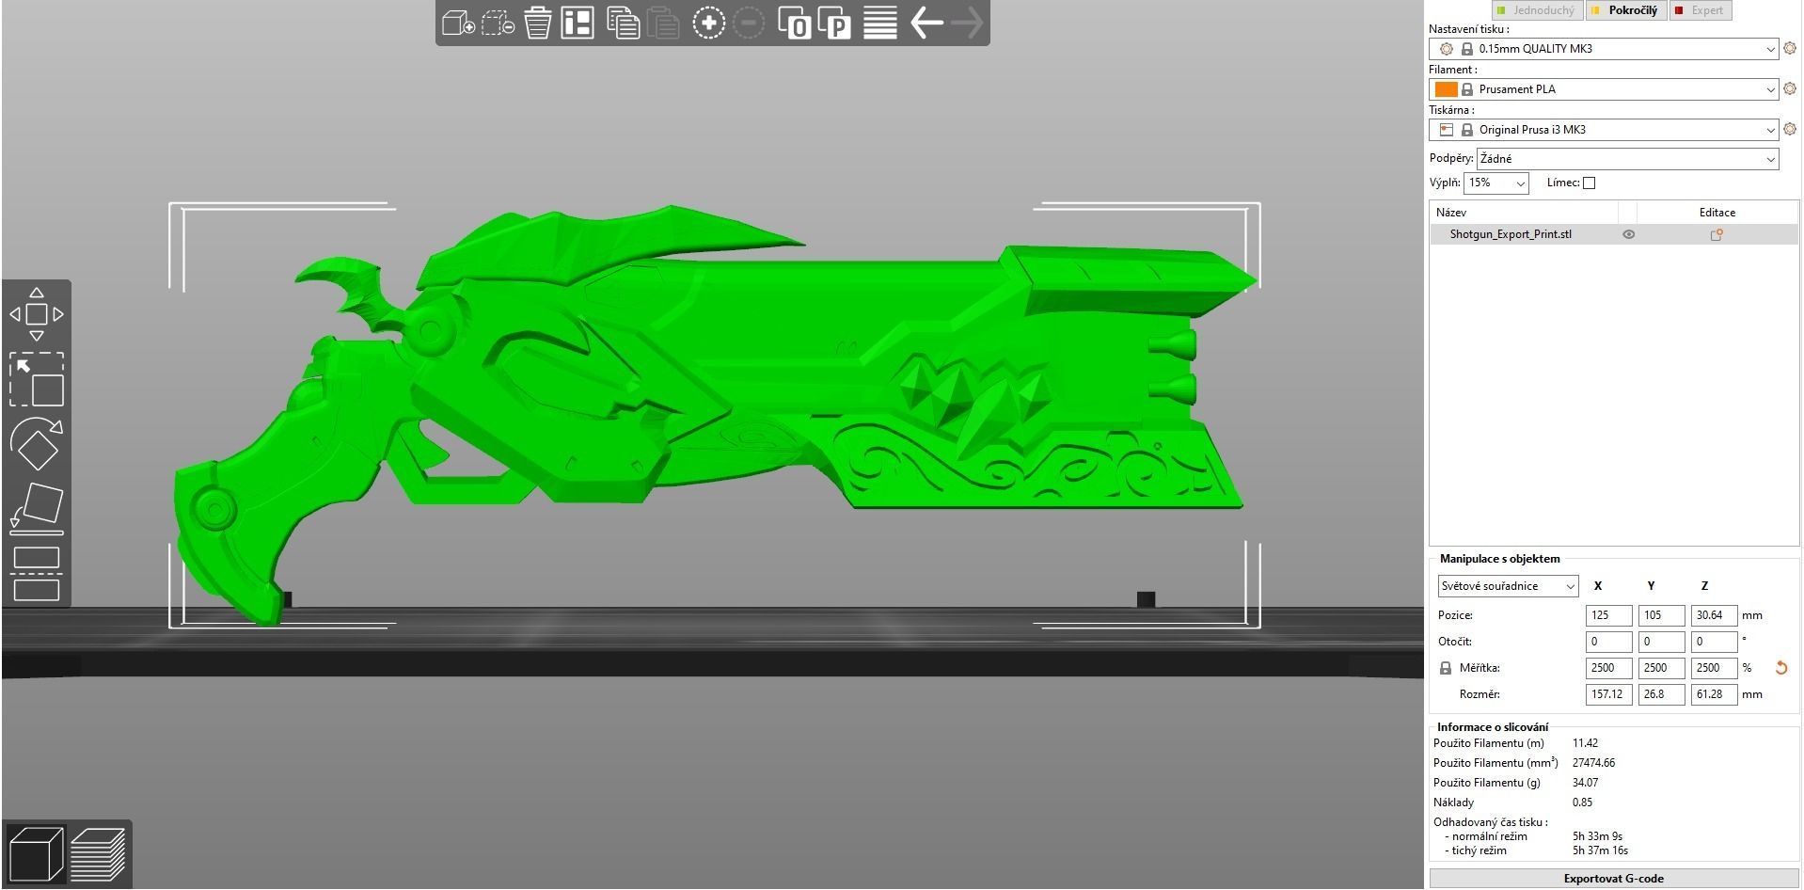
Task: Click the Add model icon in top toolbar
Action: coord(458,23)
